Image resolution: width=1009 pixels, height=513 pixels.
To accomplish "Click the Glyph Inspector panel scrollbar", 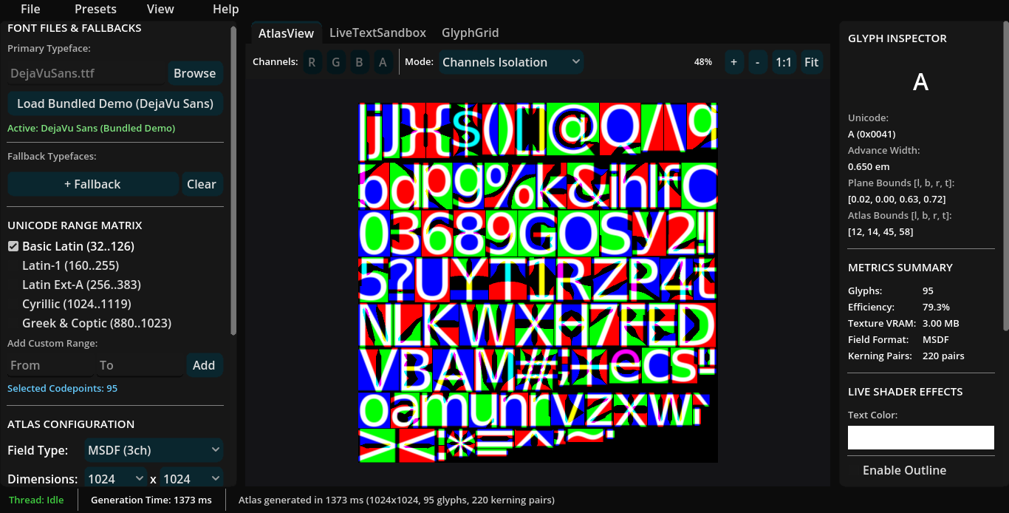I will 1005,175.
